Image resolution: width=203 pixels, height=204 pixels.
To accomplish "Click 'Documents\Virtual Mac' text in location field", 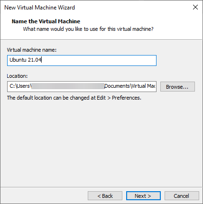I will (x=130, y=86).
